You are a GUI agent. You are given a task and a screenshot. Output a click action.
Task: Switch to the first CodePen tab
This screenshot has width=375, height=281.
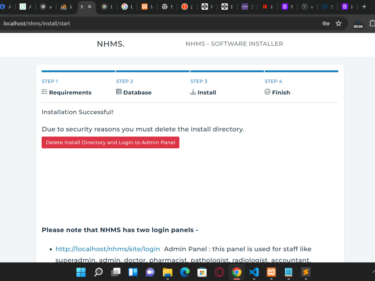[x=205, y=7]
